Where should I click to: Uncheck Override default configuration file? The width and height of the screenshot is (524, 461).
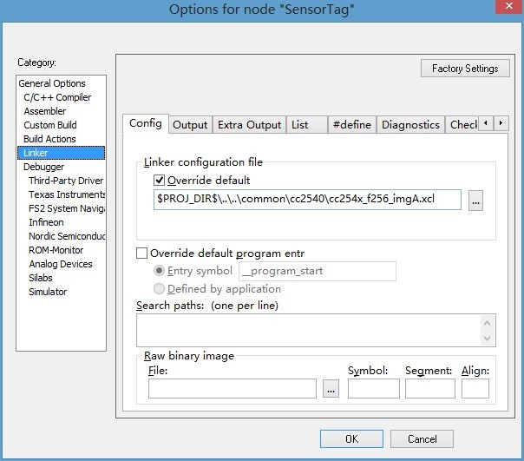pos(159,181)
